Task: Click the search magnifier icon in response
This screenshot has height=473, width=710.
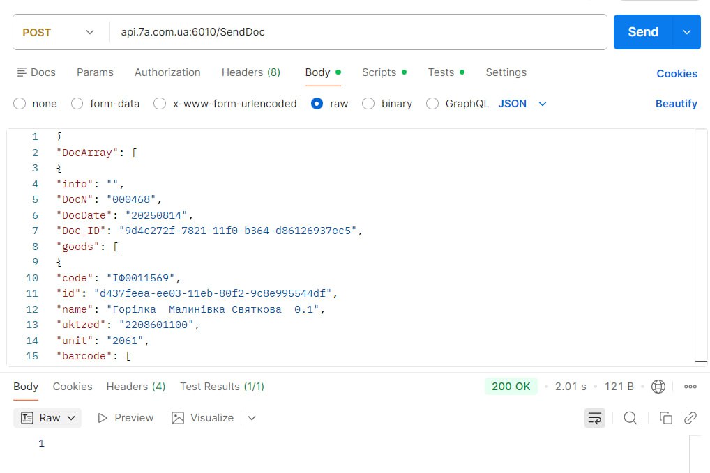Action: (x=630, y=418)
